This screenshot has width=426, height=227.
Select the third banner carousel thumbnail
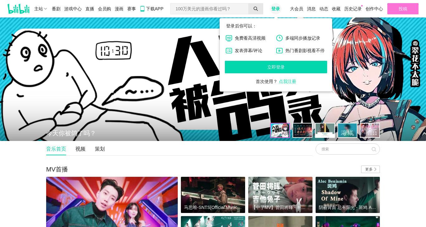[325, 130]
